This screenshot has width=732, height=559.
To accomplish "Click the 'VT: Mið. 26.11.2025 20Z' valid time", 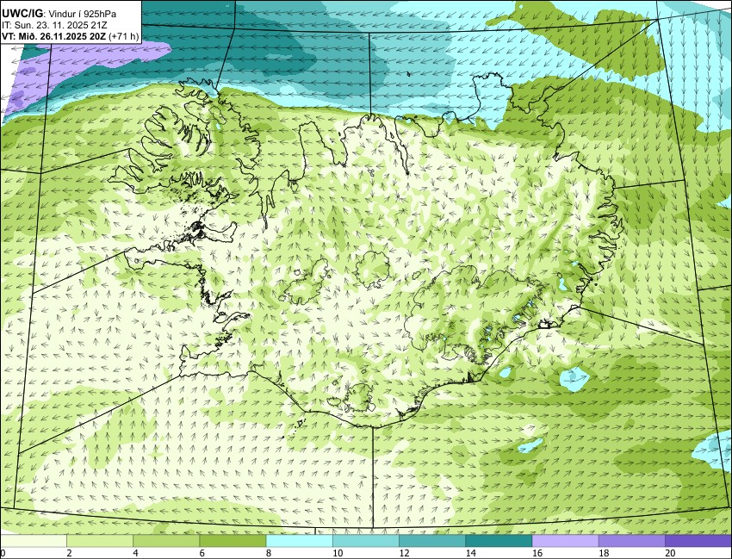I will (53, 36).
